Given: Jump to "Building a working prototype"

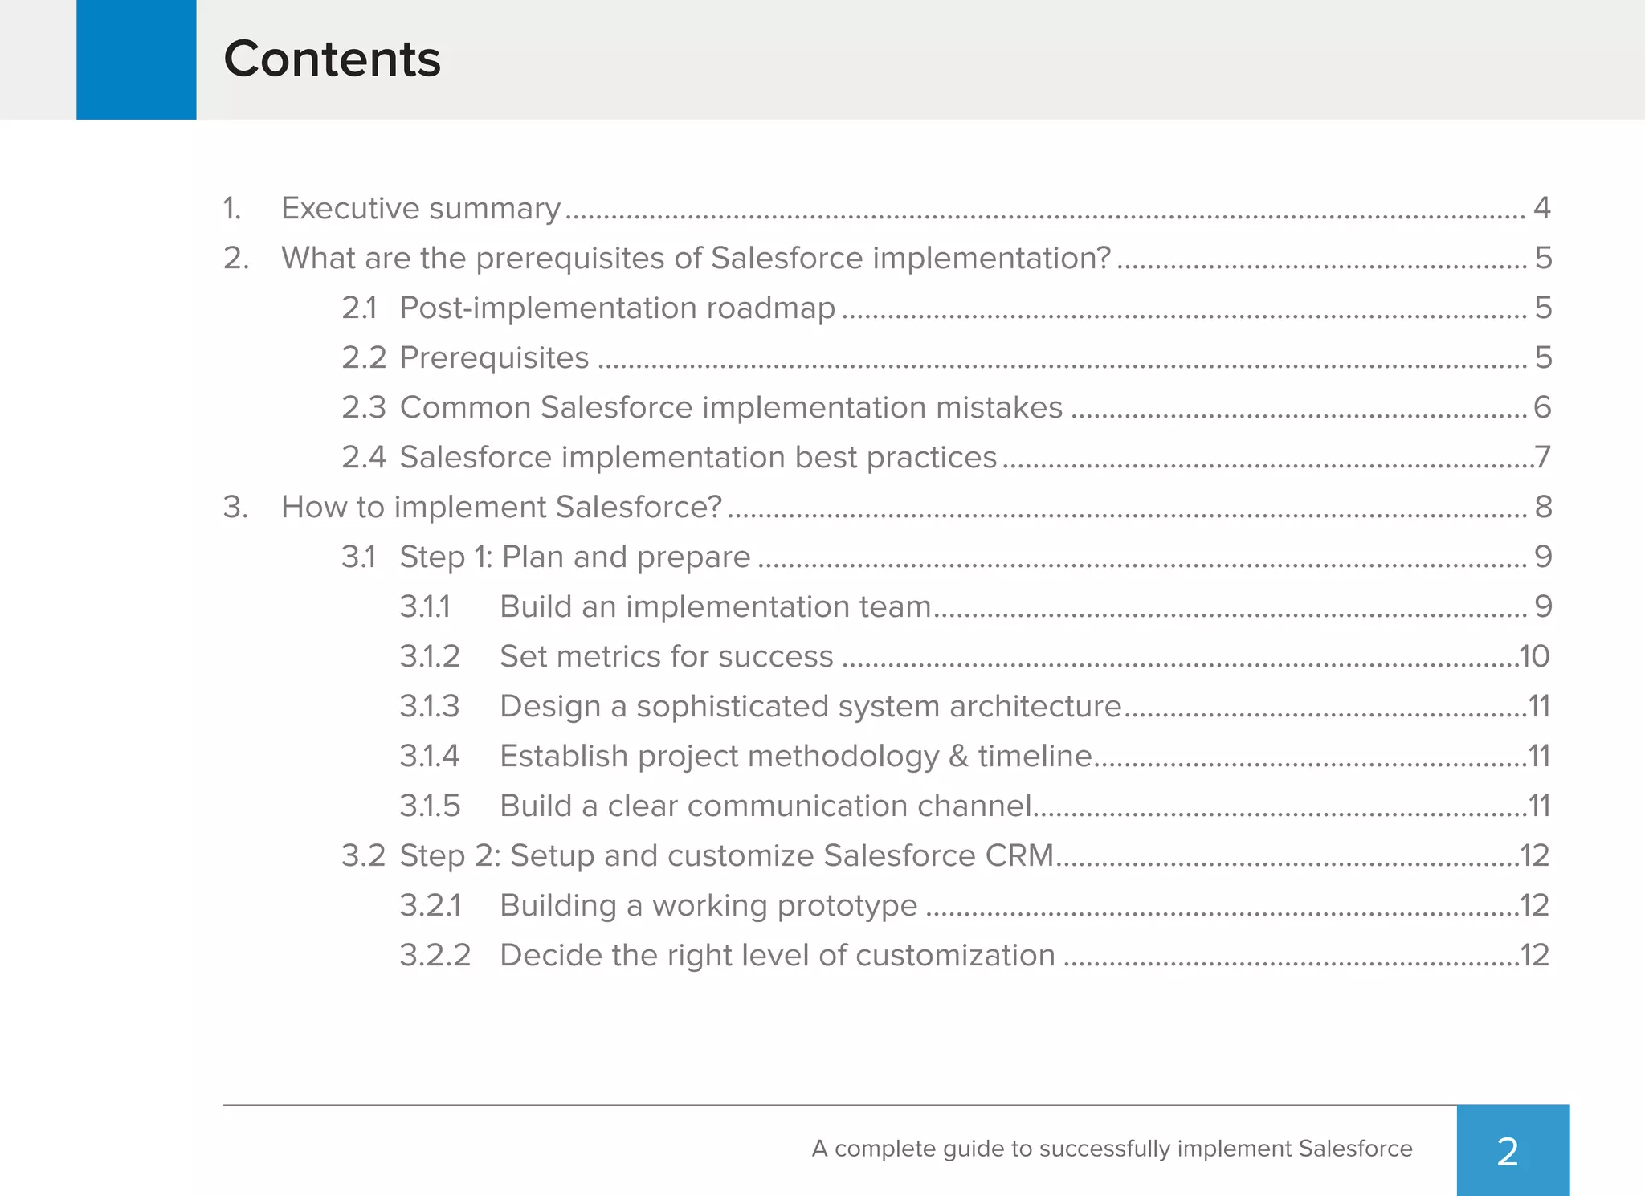Looking at the screenshot, I should [708, 906].
